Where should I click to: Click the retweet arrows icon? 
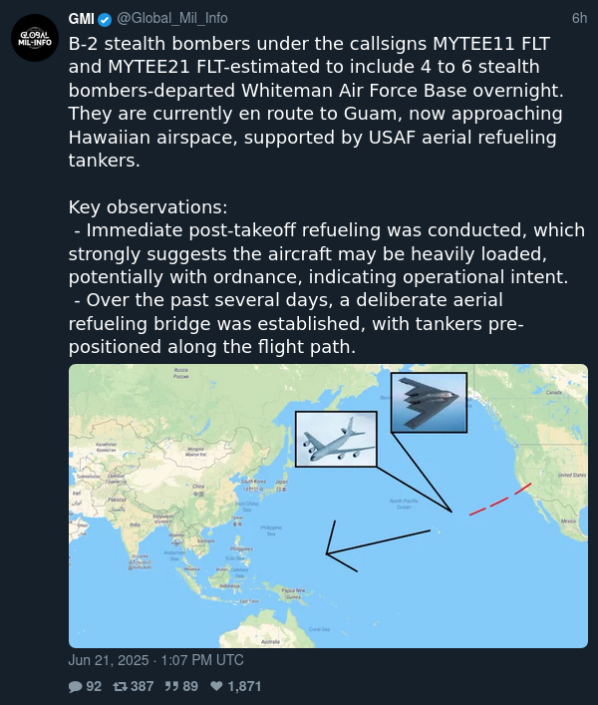point(120,686)
